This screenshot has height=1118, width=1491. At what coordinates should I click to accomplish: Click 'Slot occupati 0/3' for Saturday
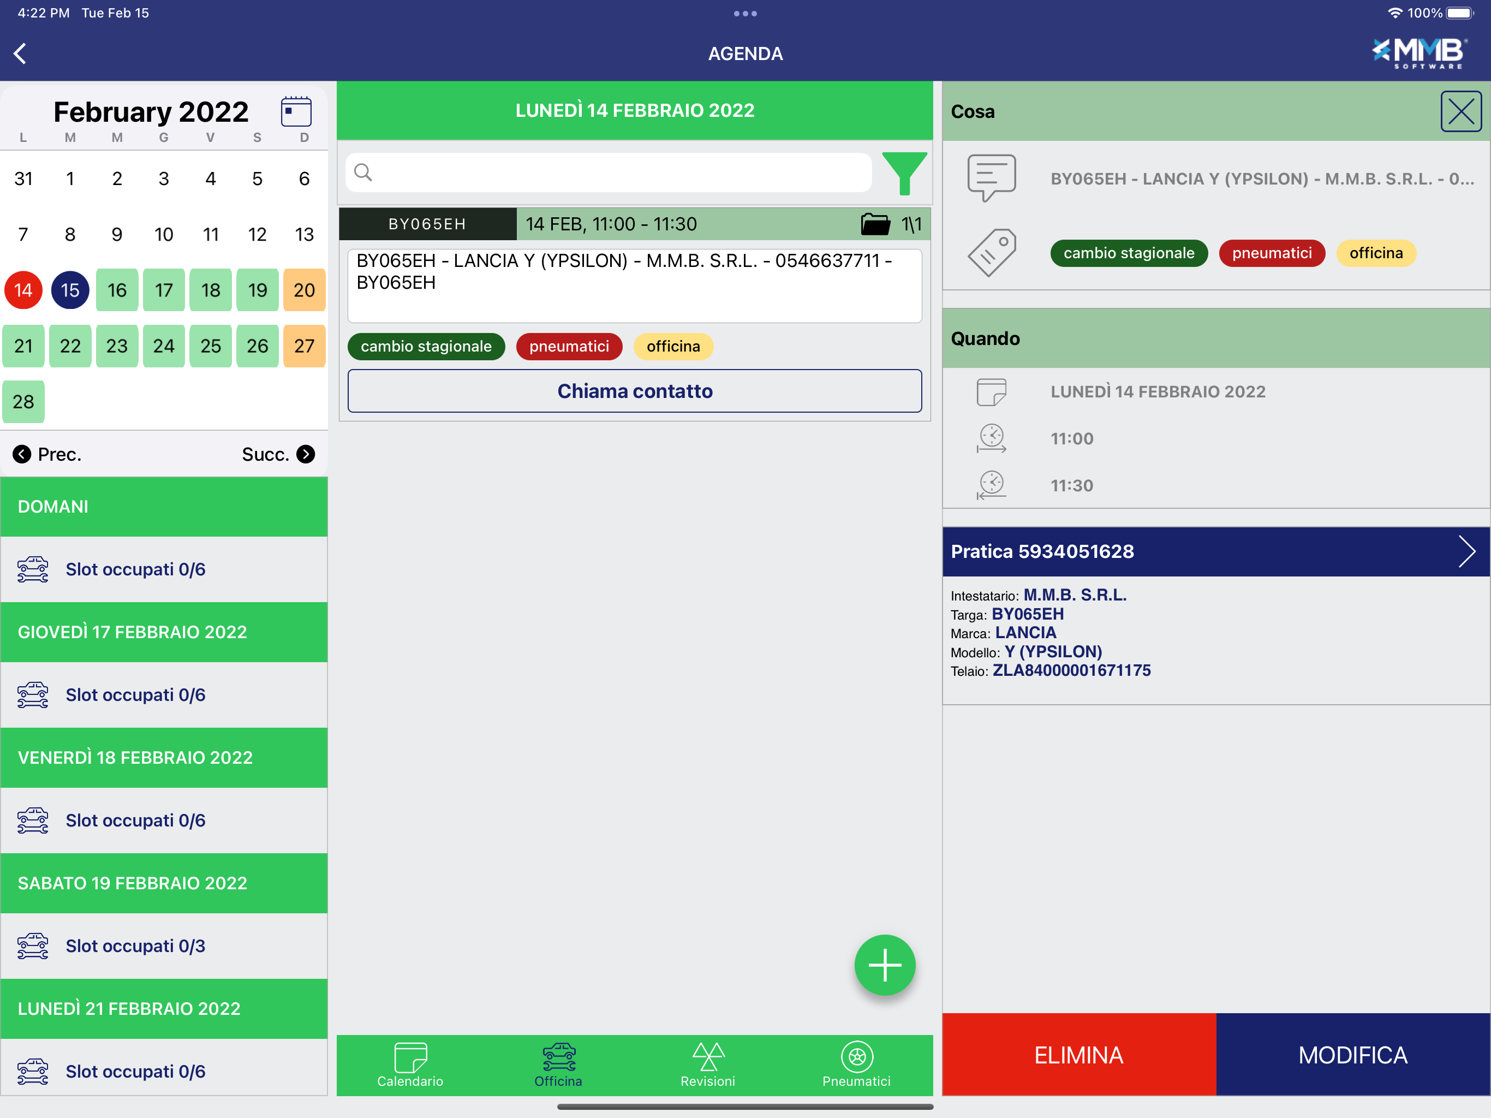click(x=135, y=946)
